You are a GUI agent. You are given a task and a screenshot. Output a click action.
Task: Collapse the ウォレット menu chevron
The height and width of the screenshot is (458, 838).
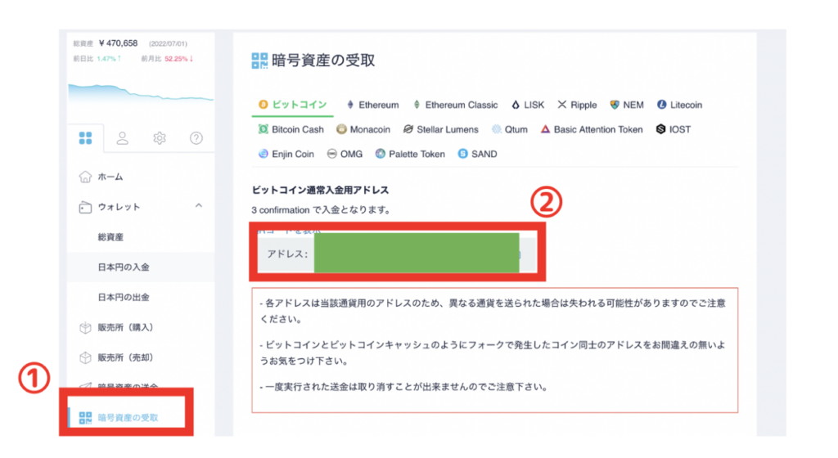pos(198,206)
